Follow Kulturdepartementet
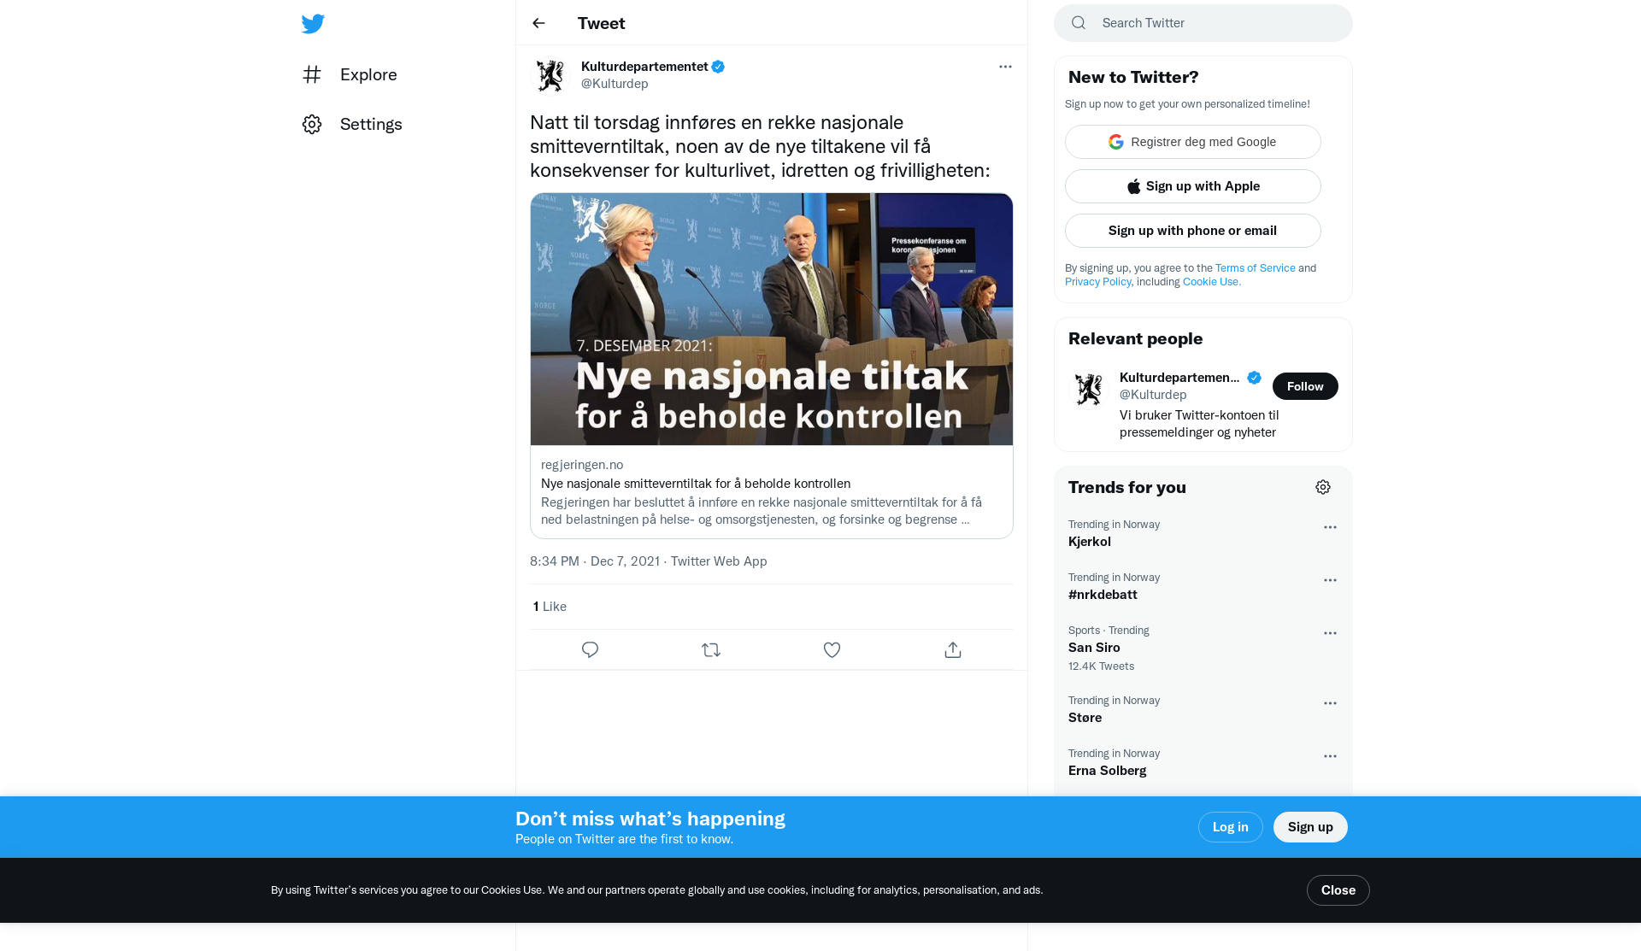The width and height of the screenshot is (1641, 951). 1305,386
